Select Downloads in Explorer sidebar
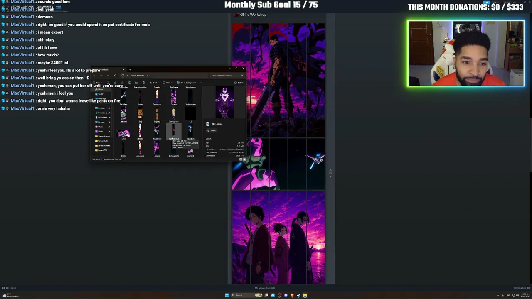 click(x=101, y=113)
